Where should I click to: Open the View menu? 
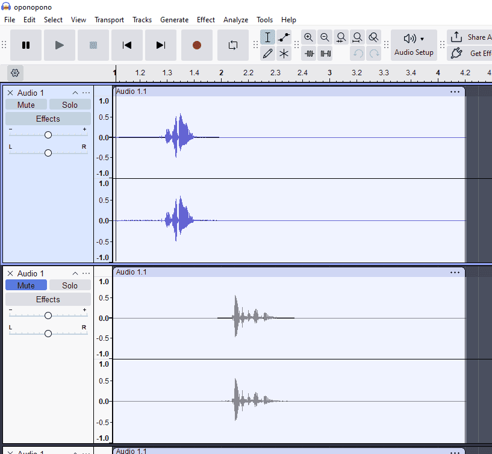point(78,20)
